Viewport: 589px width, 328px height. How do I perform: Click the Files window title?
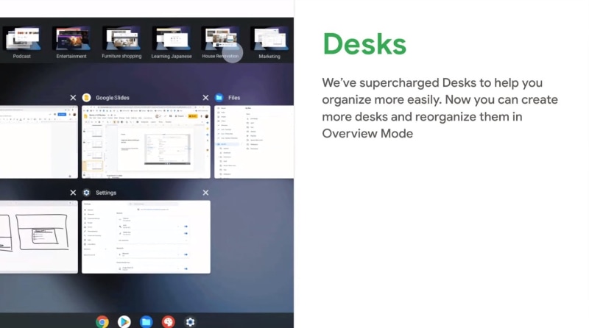coord(234,98)
